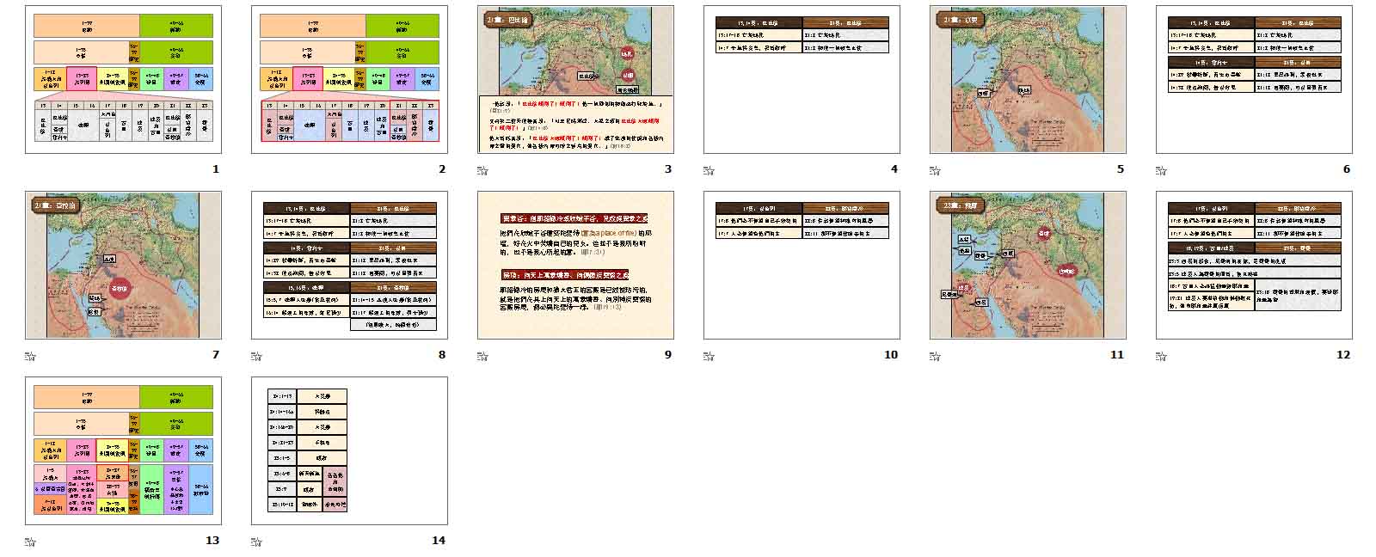Click the animation star icon under slide 3
This screenshot has height=557, width=1376.
pyautogui.click(x=482, y=170)
